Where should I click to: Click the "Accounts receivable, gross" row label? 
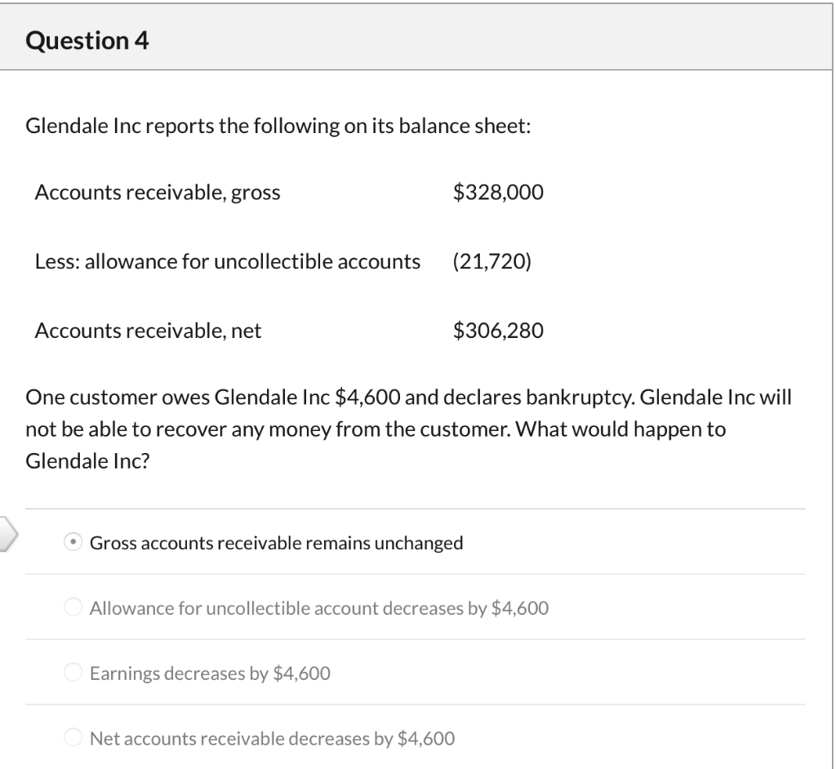coord(157,193)
